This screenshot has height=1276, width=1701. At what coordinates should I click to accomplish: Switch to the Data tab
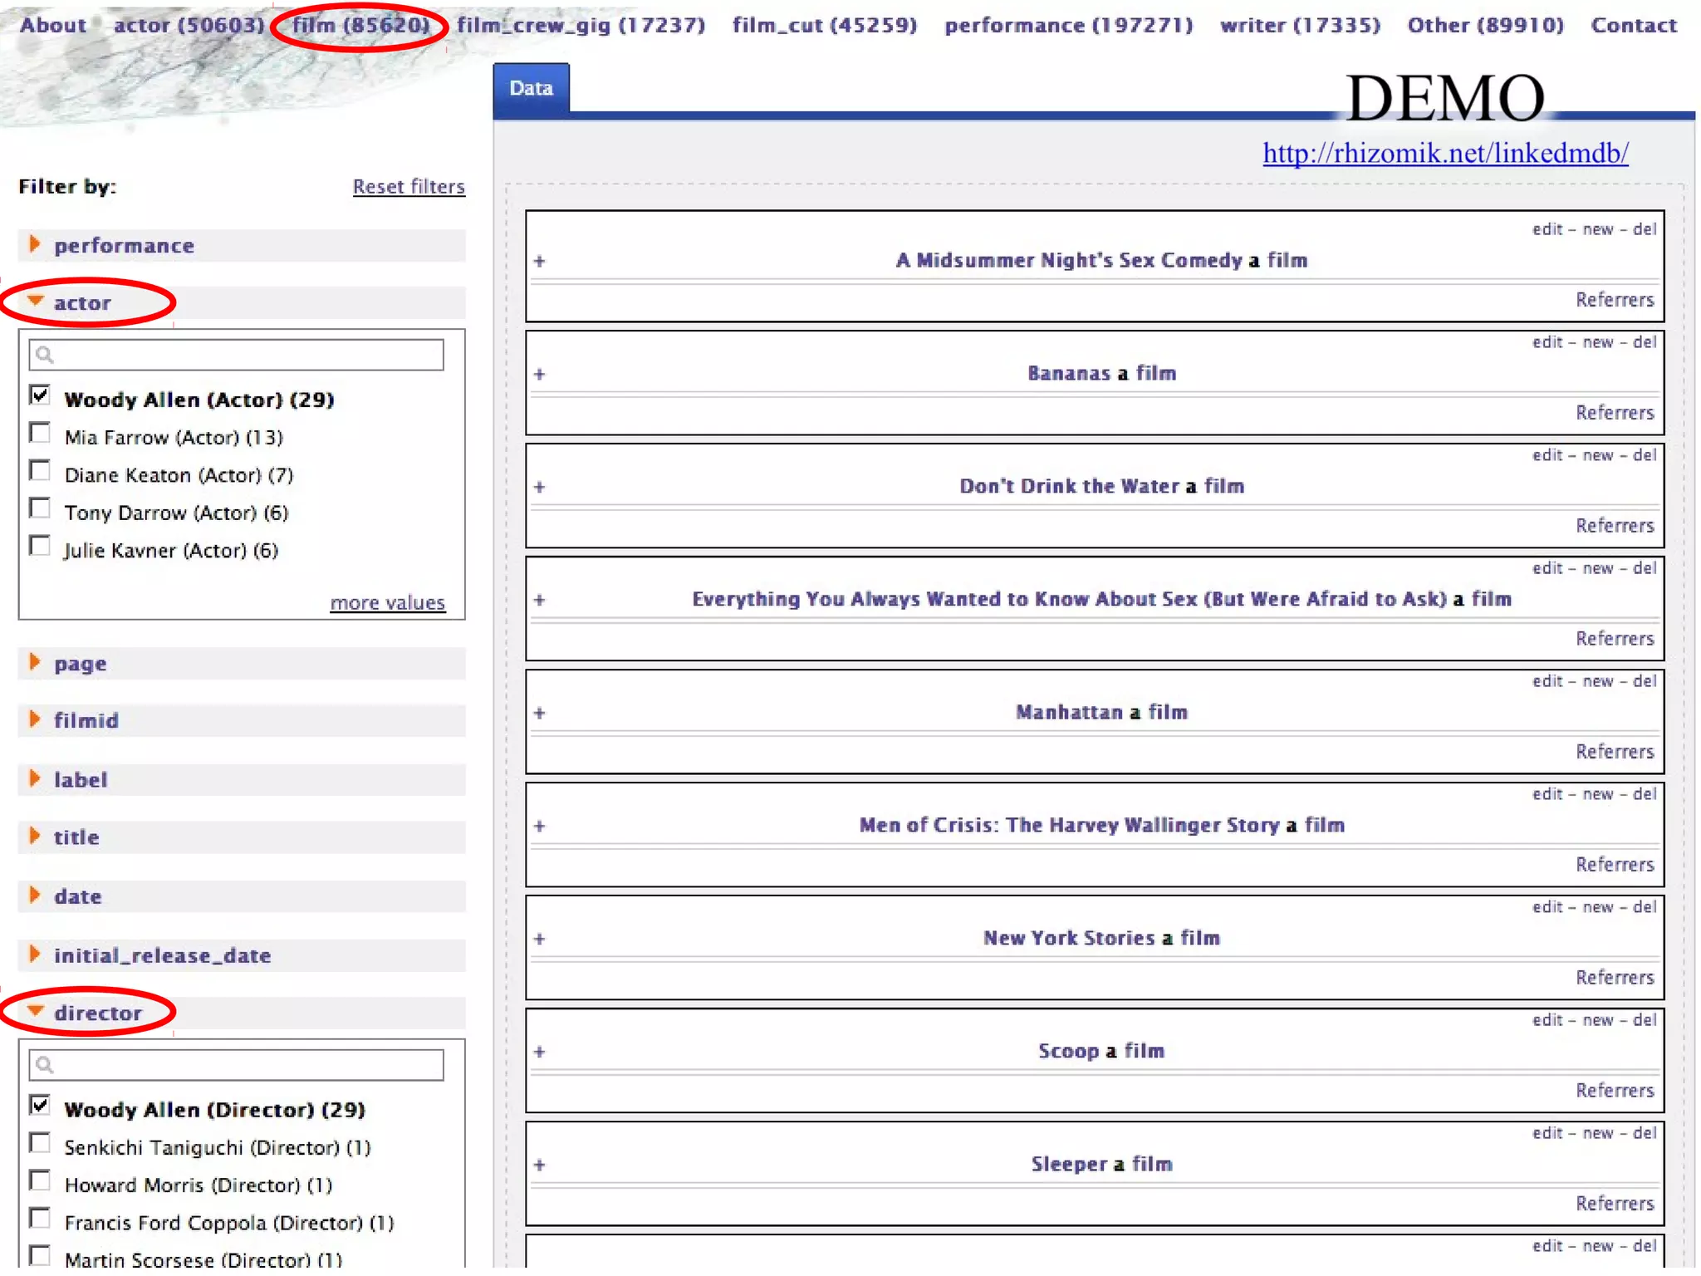531,89
